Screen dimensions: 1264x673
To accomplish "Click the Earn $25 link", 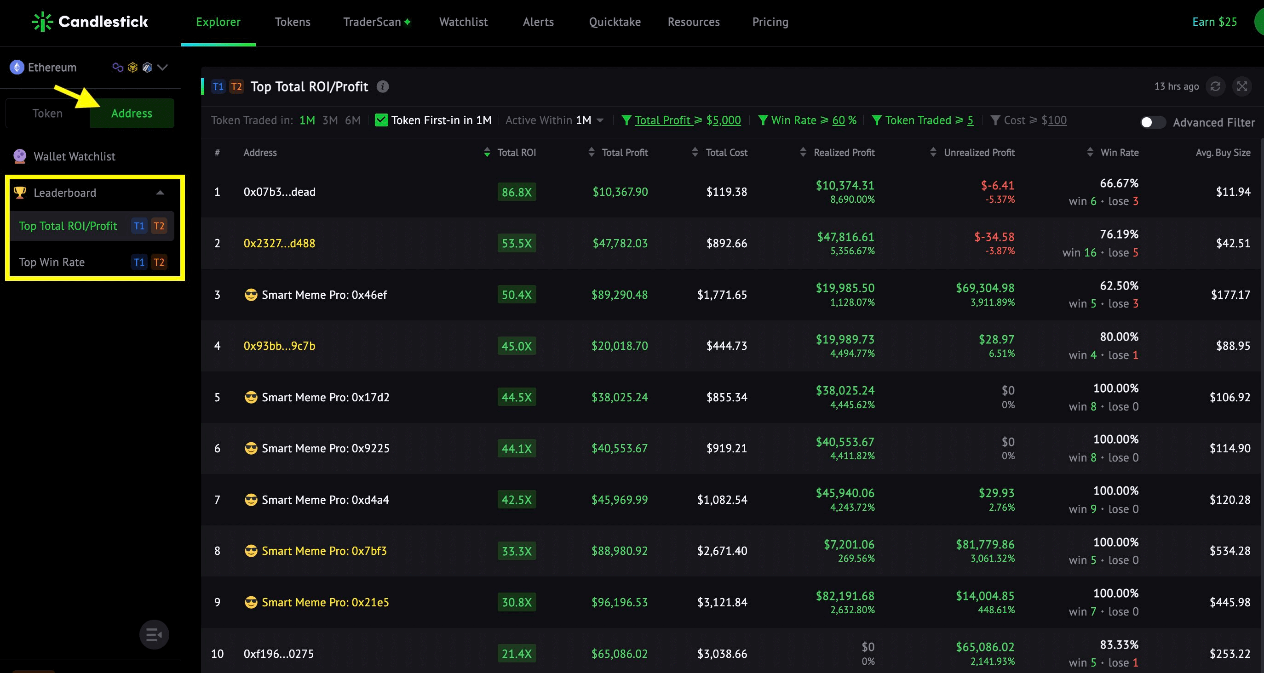I will coord(1214,22).
